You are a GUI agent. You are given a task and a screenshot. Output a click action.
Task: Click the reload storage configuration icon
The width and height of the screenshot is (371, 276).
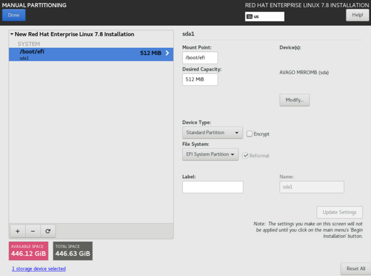[48, 231]
